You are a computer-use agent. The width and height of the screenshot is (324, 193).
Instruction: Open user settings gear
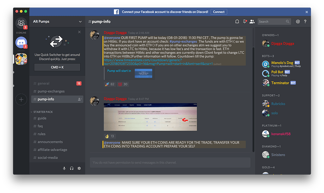tap(79, 168)
